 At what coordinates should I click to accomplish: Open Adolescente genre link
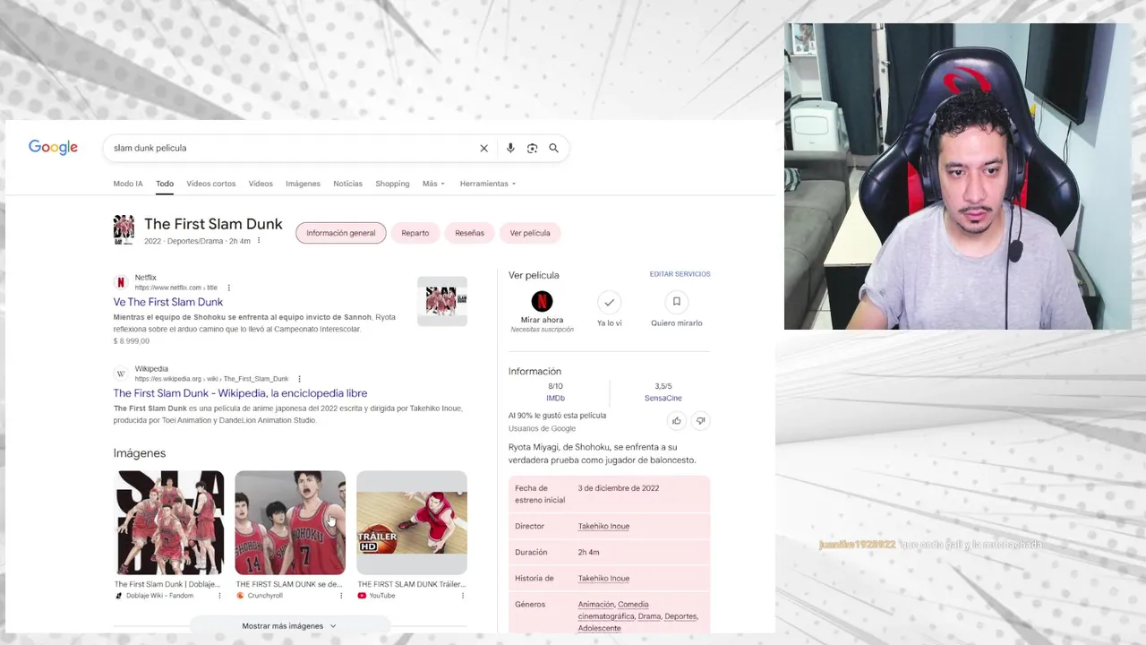pos(599,628)
